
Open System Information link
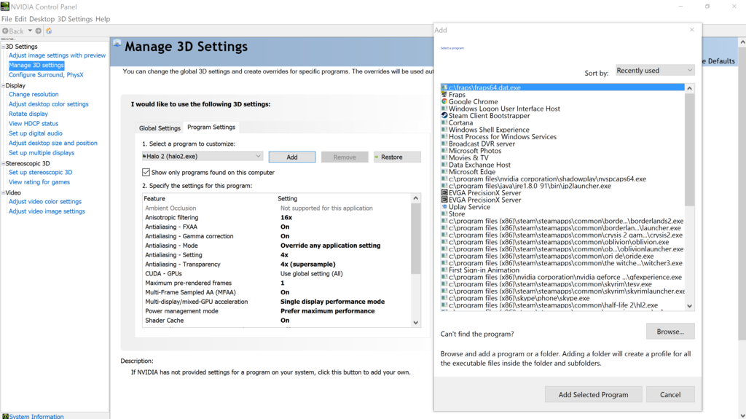36,416
